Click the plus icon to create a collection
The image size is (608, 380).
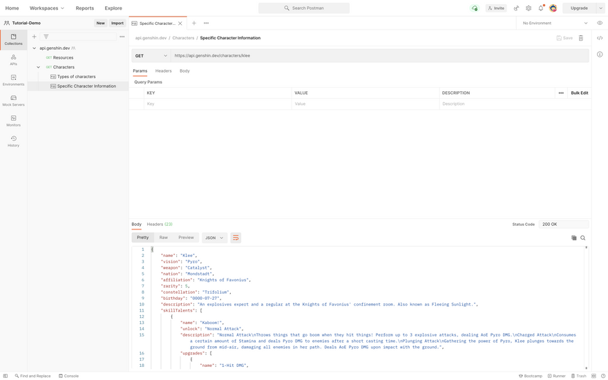[x=34, y=37]
